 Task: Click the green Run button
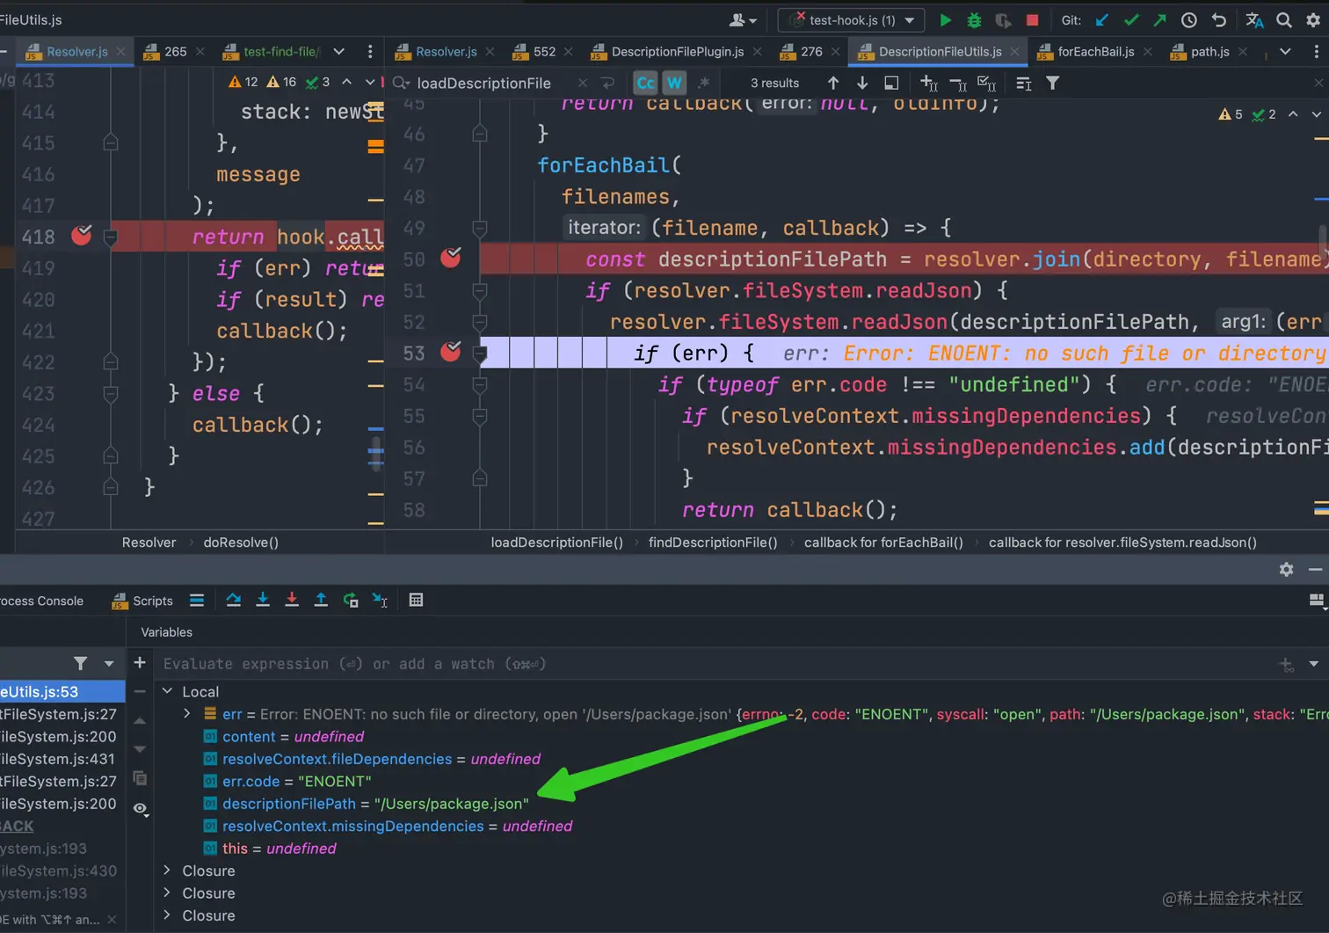click(945, 20)
